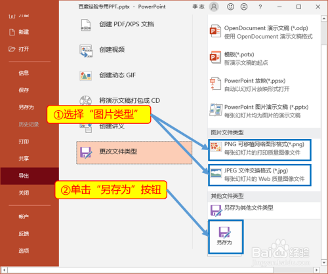Click the Create animated GIF icon
The image size is (328, 274).
pyautogui.click(x=85, y=76)
